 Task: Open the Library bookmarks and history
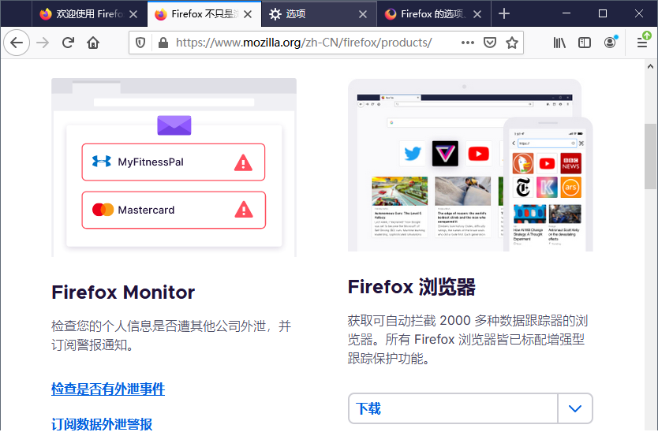(559, 43)
